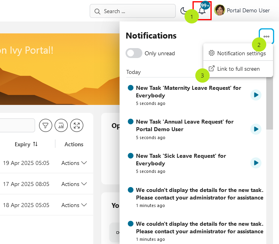The image size is (279, 244).
Task: Sort tasks by Expiry column
Action: 35,144
